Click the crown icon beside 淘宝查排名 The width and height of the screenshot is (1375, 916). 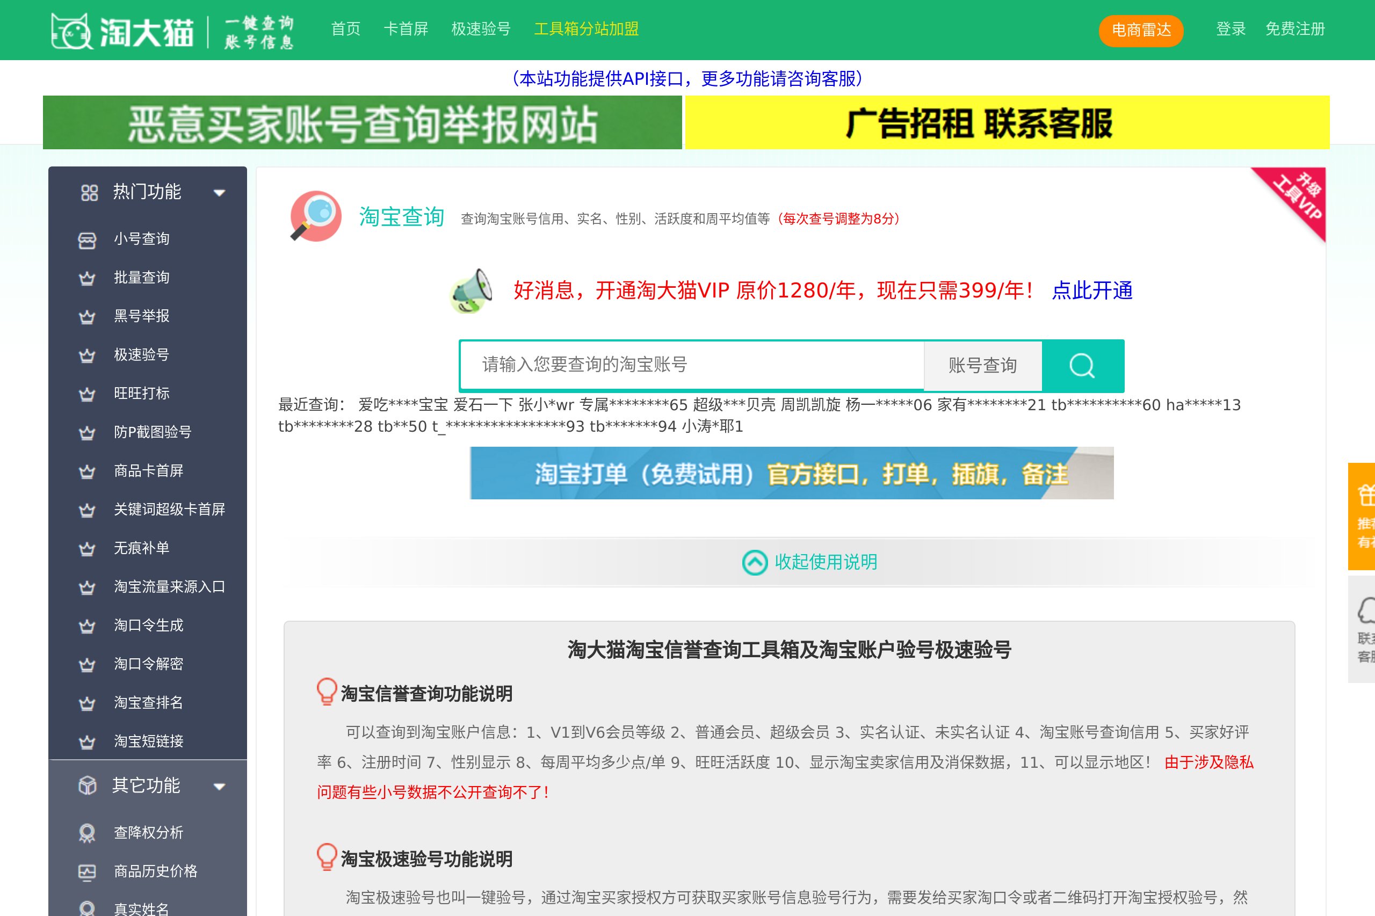(87, 703)
